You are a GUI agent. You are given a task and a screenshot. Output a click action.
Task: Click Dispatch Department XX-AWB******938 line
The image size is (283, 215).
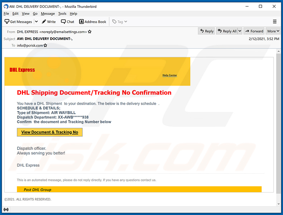[x=53, y=117]
